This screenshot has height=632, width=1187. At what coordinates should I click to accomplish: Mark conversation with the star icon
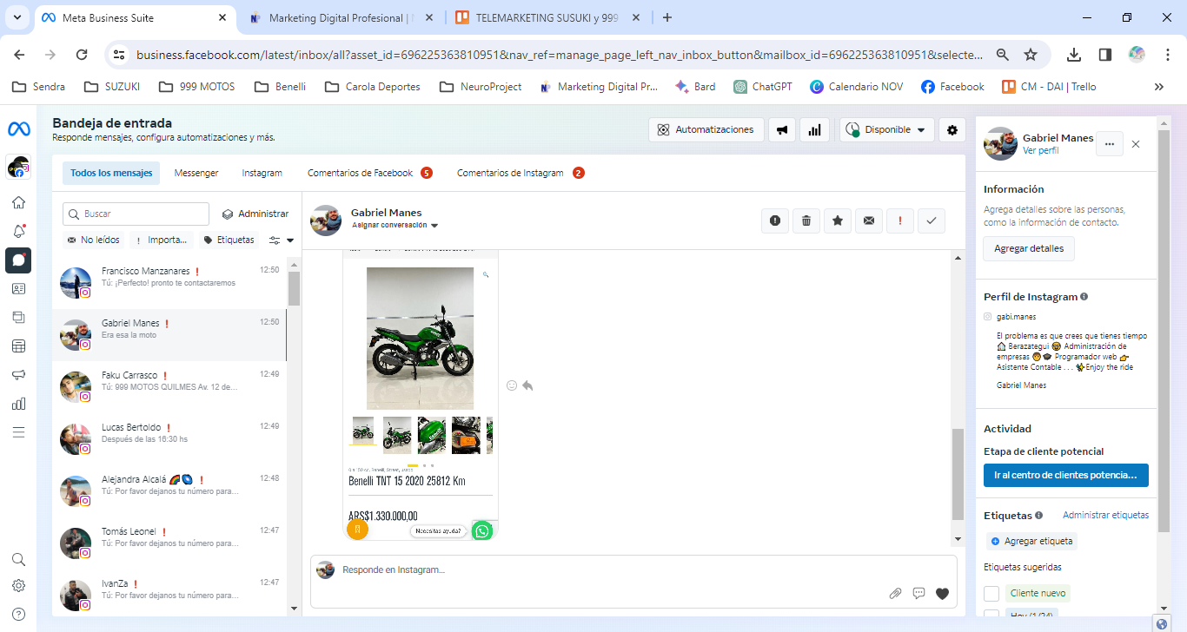click(x=838, y=221)
